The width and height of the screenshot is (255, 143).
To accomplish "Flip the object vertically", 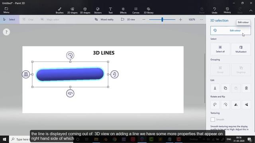I will [246, 104].
